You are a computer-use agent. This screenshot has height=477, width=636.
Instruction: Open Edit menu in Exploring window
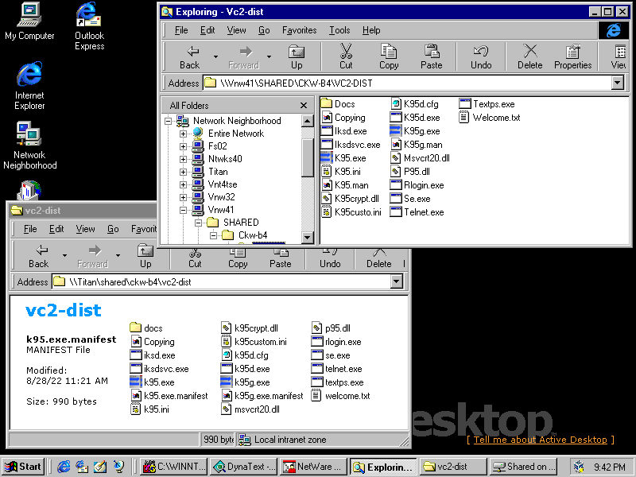tap(207, 30)
